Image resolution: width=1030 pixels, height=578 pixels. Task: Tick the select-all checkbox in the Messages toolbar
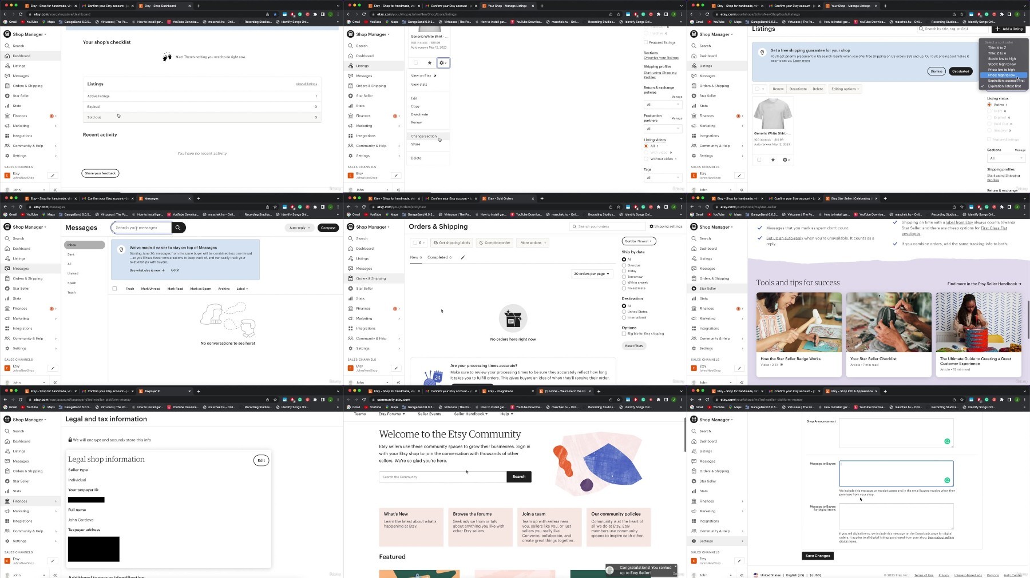[x=114, y=289]
